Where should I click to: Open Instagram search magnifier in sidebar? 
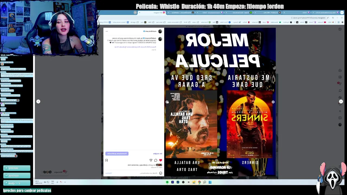[x=340, y=90]
